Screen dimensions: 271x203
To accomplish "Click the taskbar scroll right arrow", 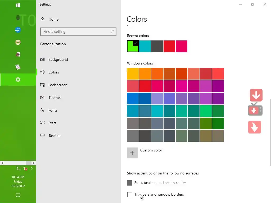I will click(34, 163).
